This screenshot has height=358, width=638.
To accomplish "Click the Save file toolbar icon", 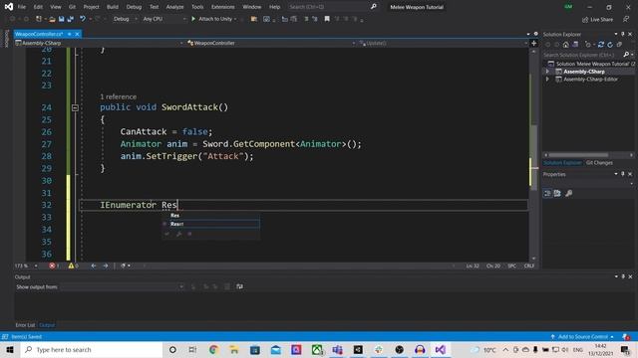I will click(x=61, y=19).
